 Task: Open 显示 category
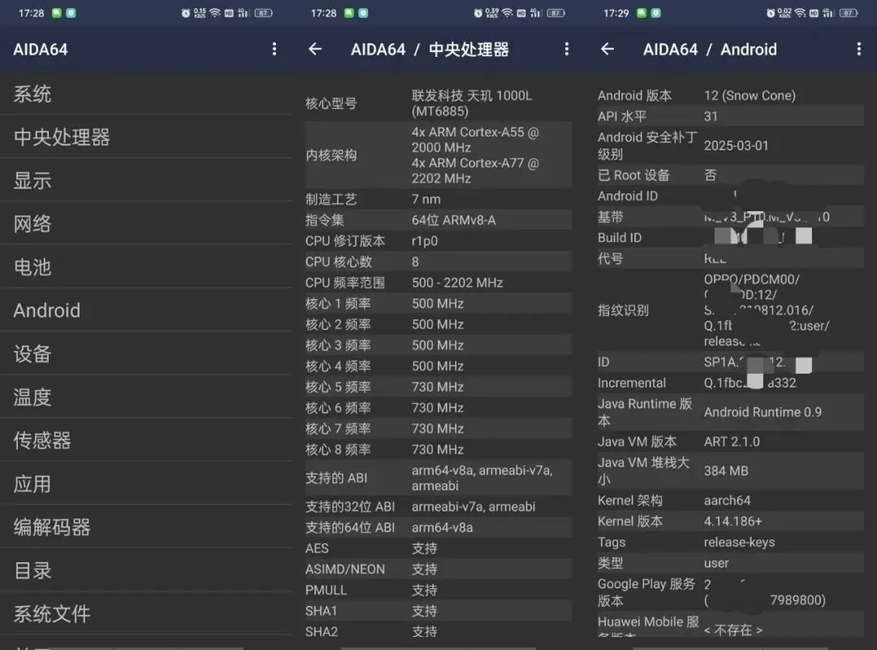tap(146, 180)
